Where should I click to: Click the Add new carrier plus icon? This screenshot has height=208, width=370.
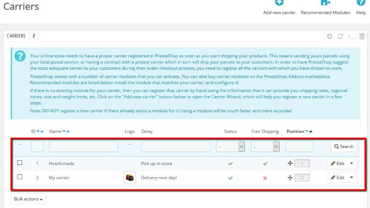[x=279, y=3]
